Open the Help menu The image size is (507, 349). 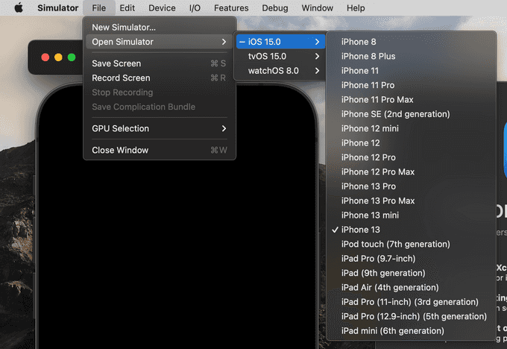(x=356, y=7)
